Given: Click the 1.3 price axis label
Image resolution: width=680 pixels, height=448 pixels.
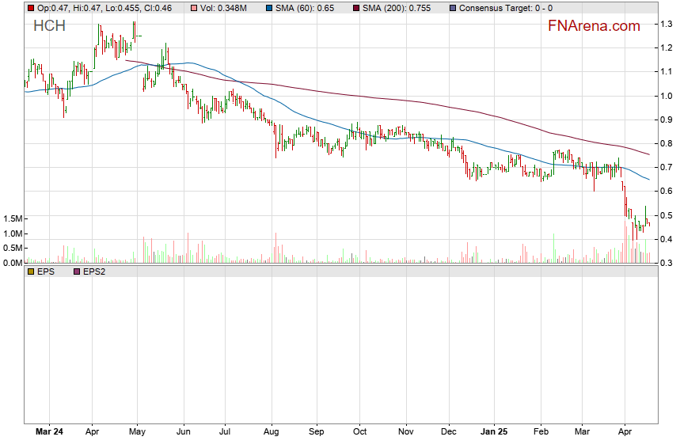Looking at the screenshot, I should coord(667,25).
